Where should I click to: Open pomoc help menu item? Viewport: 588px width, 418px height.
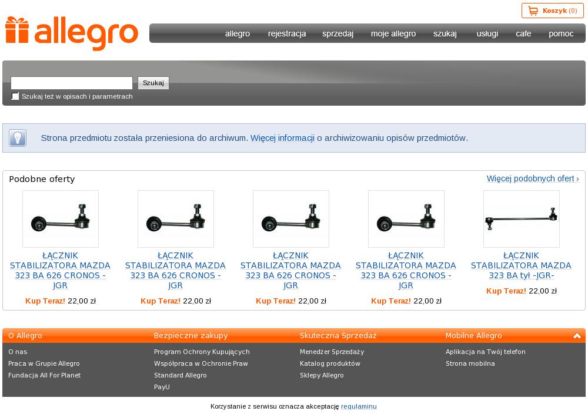point(561,33)
